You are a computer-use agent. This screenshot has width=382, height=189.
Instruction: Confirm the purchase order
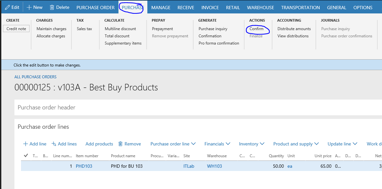click(x=257, y=29)
